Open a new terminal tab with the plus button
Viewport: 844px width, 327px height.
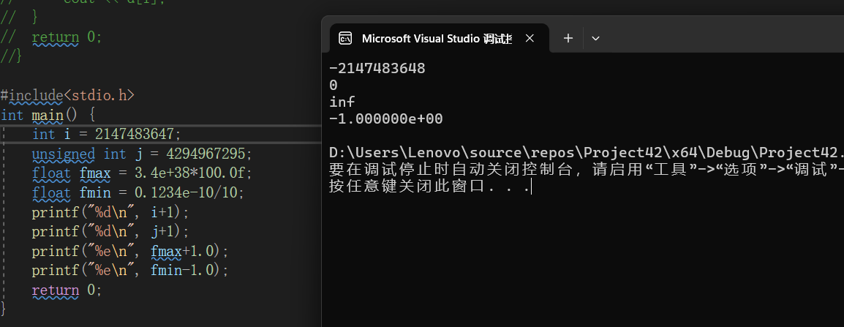point(568,39)
